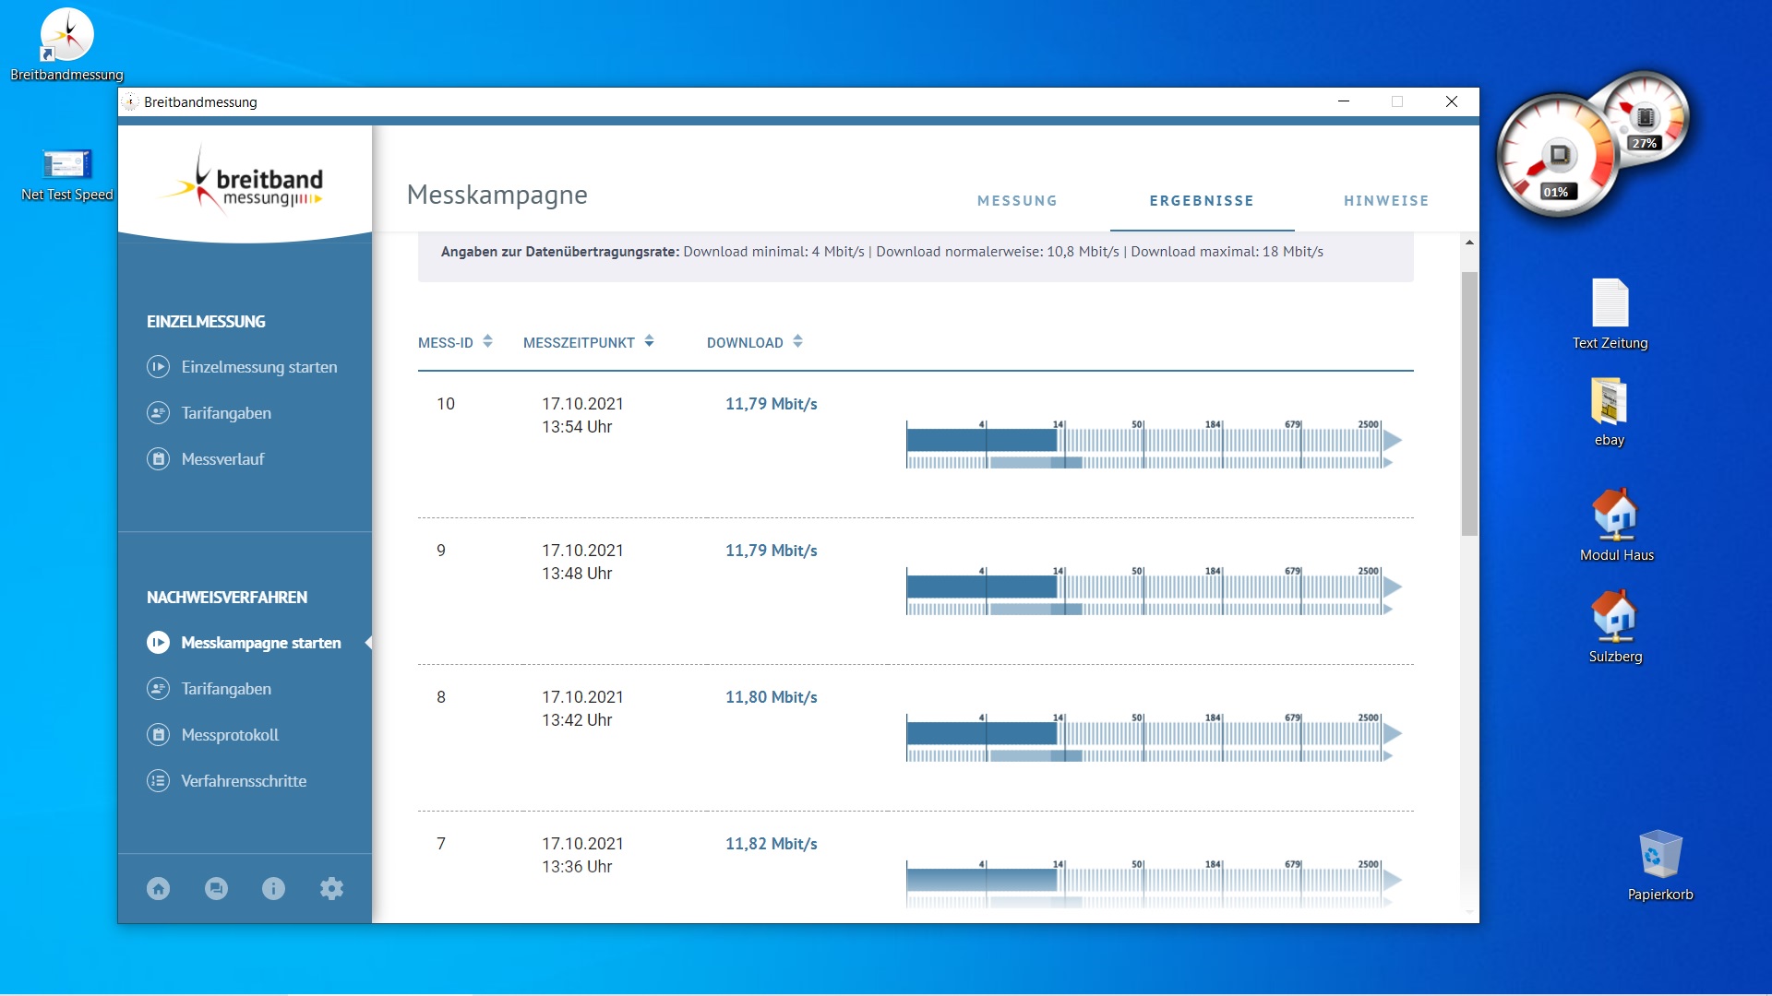This screenshot has height=996, width=1772.
Task: Click download speed bar of measurement 10
Action: 982,440
